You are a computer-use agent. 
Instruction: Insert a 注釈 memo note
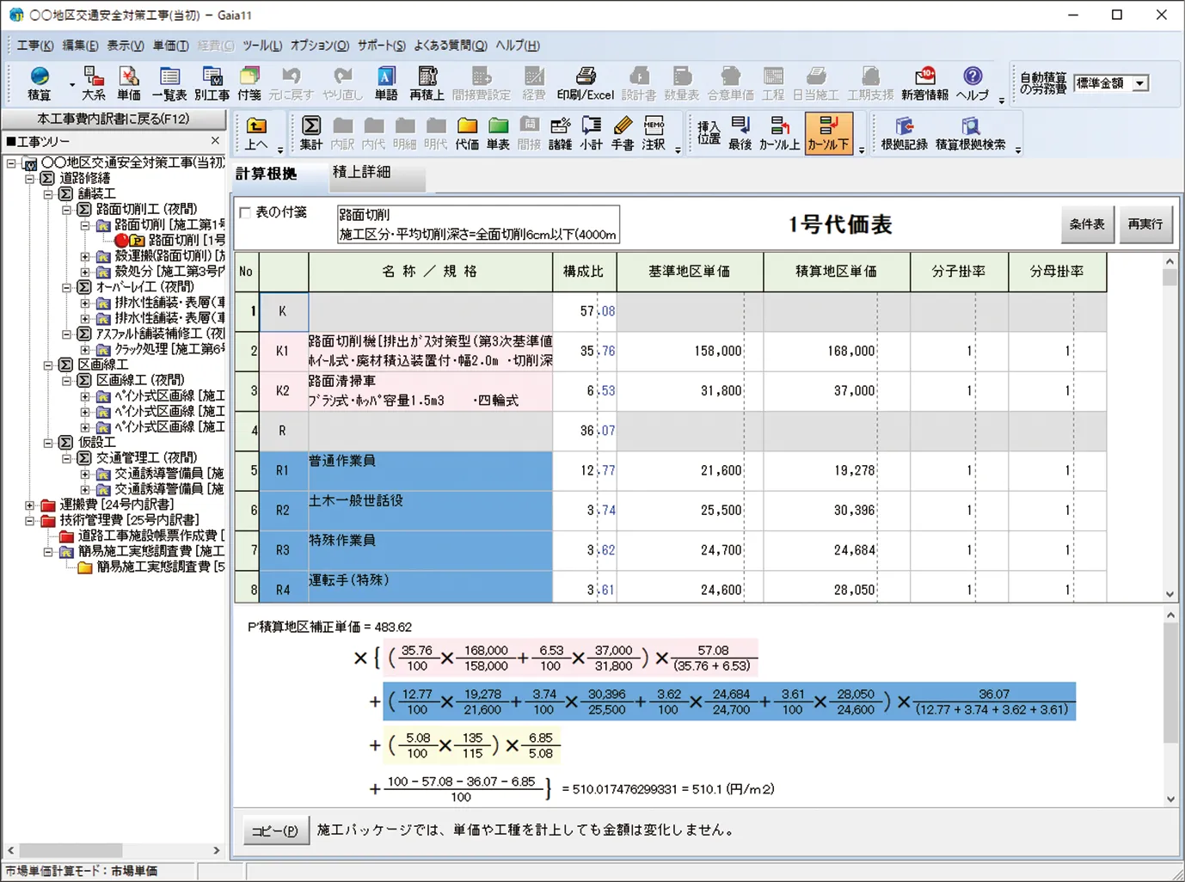pyautogui.click(x=654, y=133)
